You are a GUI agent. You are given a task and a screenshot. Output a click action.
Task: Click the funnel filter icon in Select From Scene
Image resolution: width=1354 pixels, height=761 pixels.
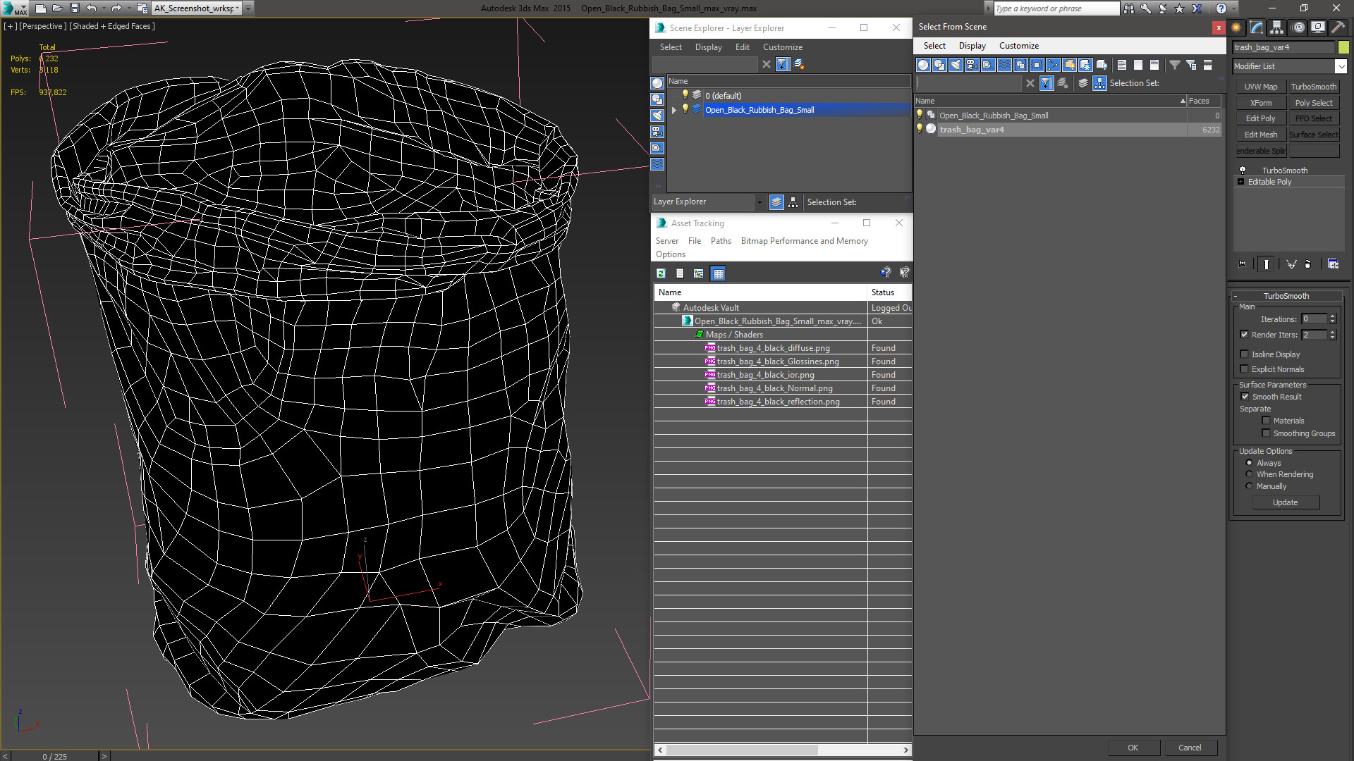1175,65
